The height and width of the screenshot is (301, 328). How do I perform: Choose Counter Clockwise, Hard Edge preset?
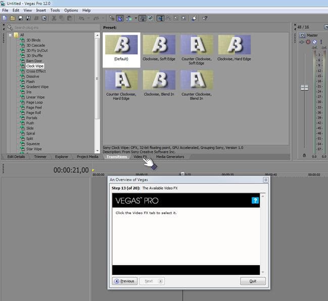click(121, 85)
